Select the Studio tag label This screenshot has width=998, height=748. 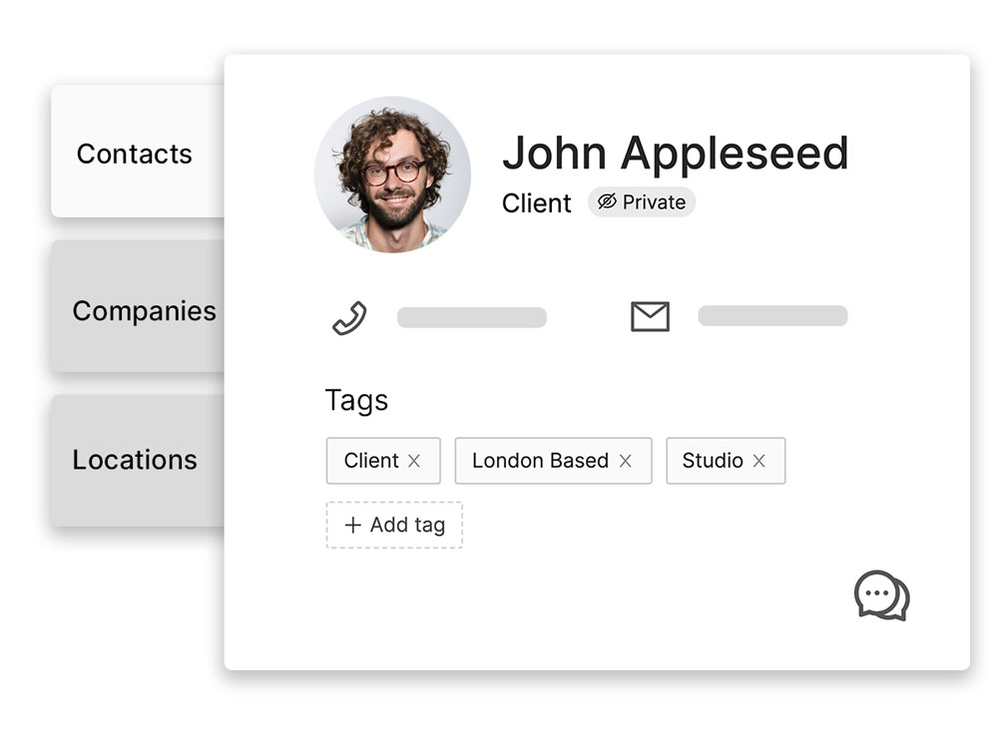pyautogui.click(x=713, y=460)
